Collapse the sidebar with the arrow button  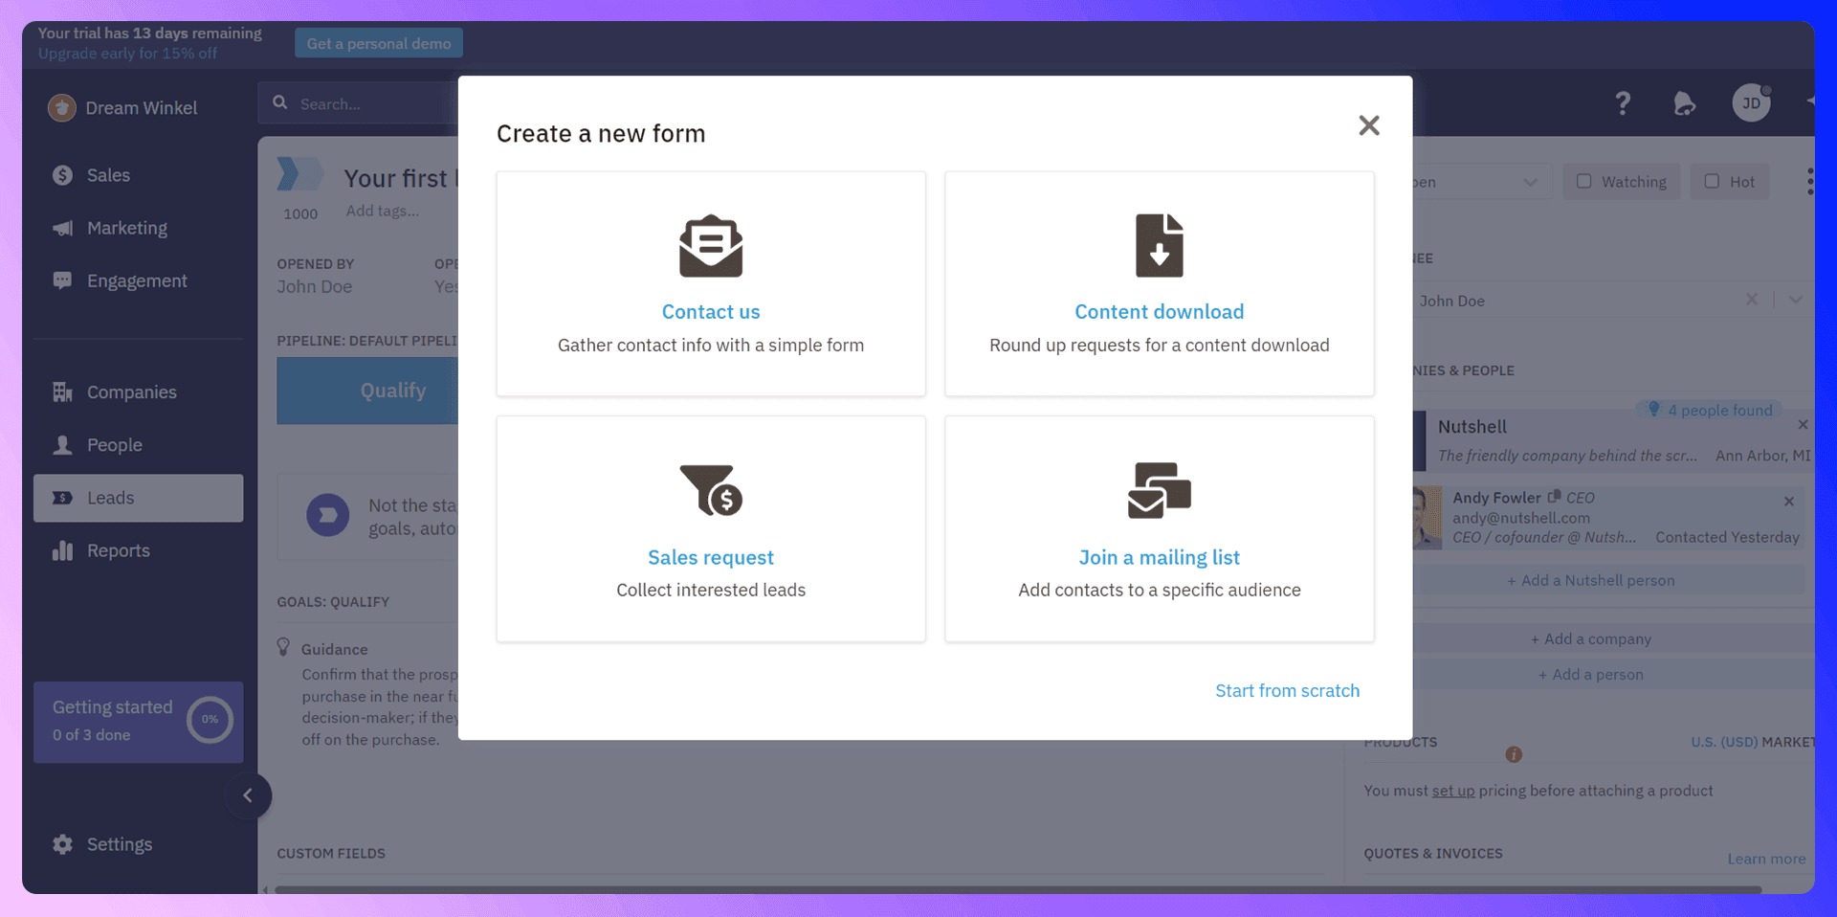coord(248,795)
